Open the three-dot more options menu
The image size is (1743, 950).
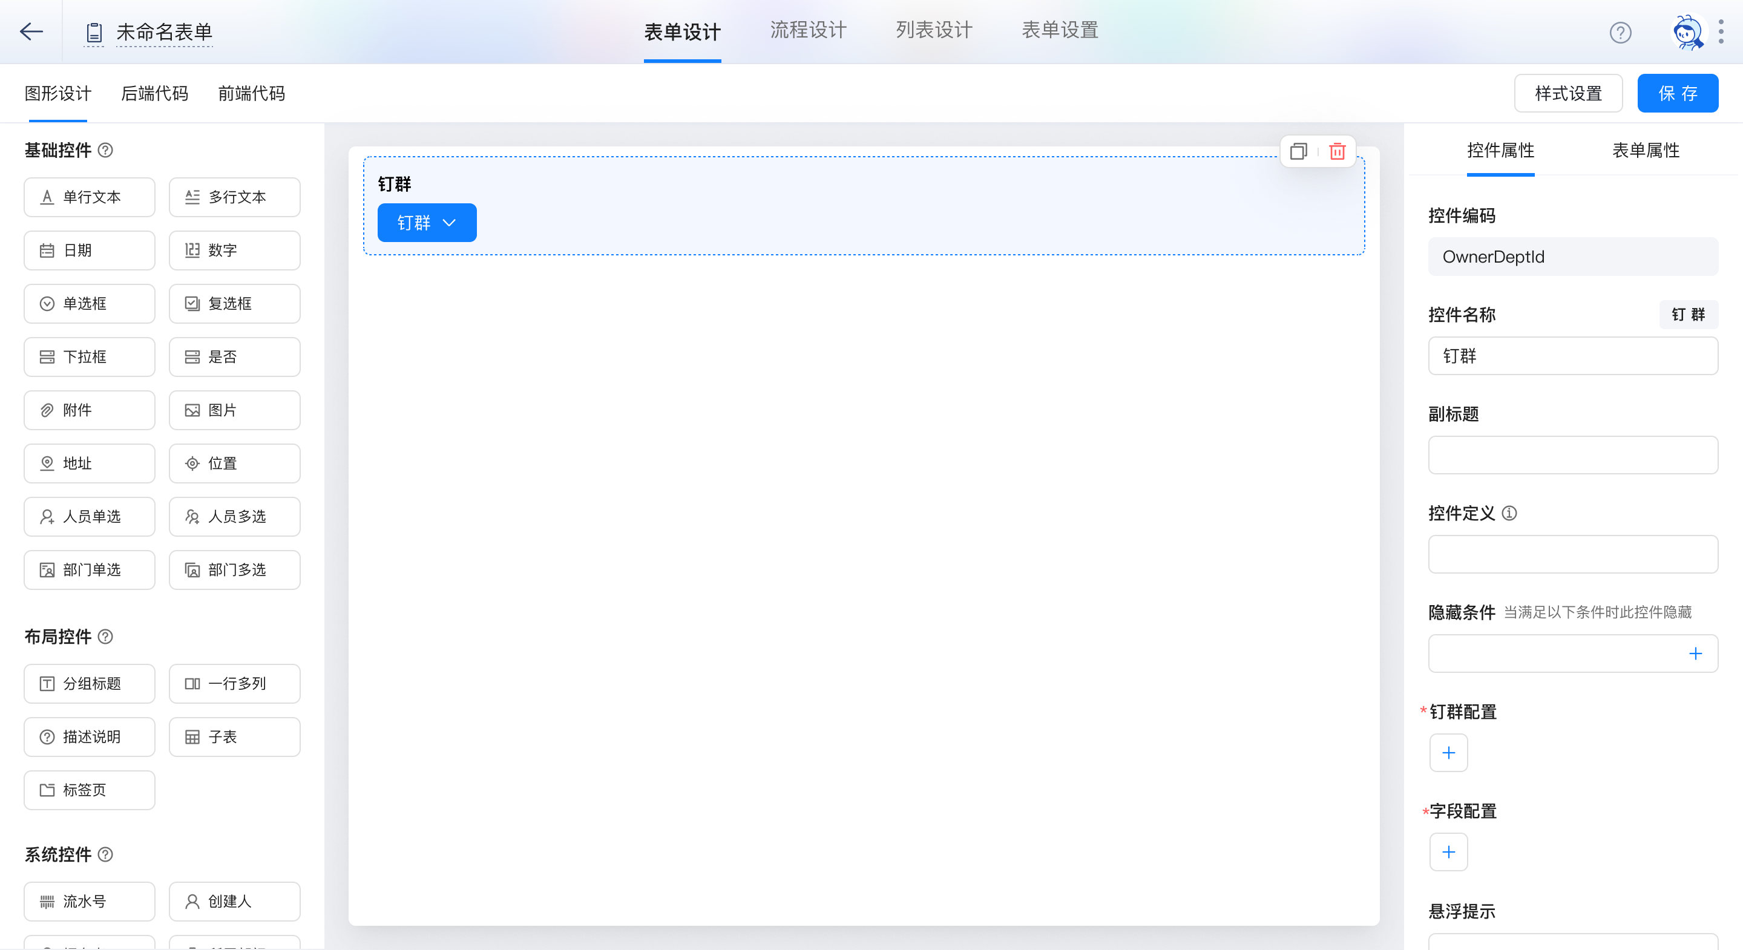[x=1721, y=32]
